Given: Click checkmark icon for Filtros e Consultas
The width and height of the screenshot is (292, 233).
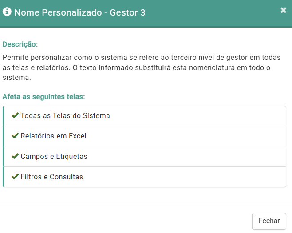Looking at the screenshot, I should point(15,177).
